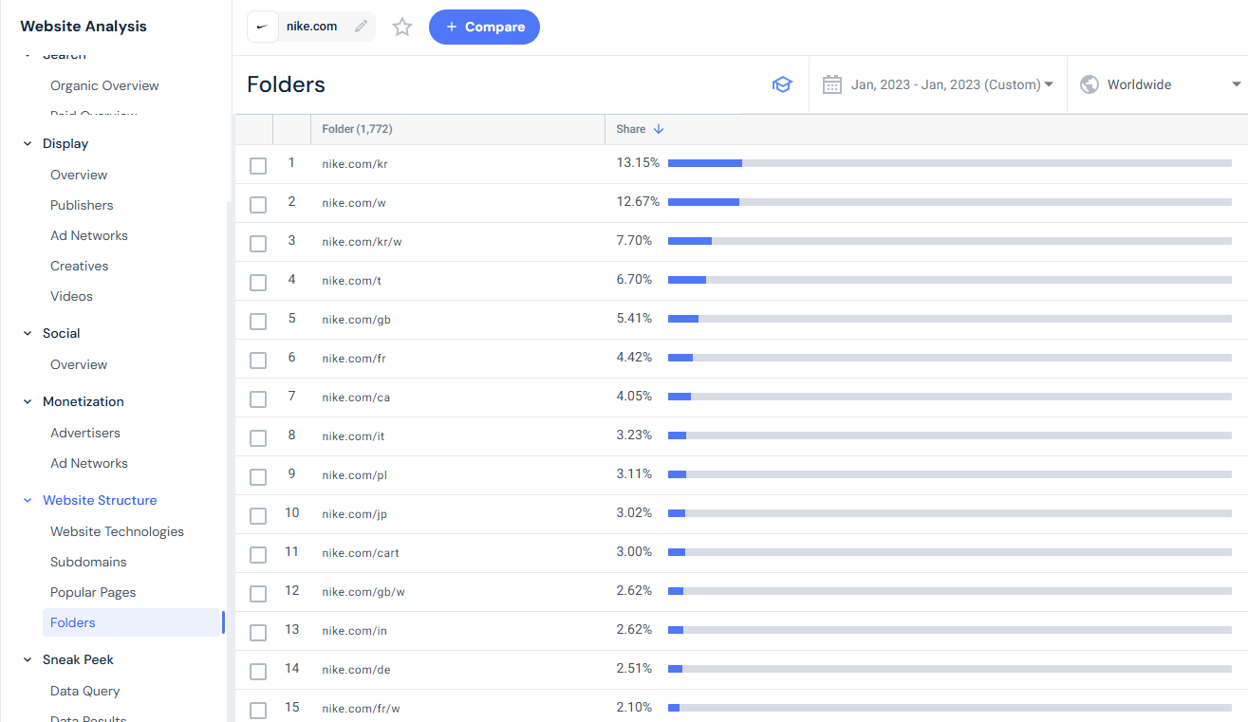Image resolution: width=1248 pixels, height=722 pixels.
Task: Click the back arrow next to nike.com field
Action: coord(262,27)
